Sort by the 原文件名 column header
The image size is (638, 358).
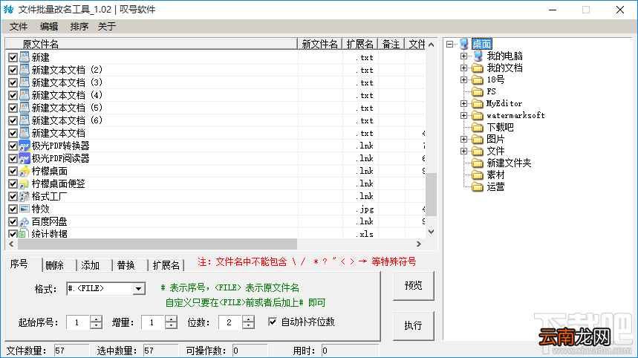pos(152,44)
